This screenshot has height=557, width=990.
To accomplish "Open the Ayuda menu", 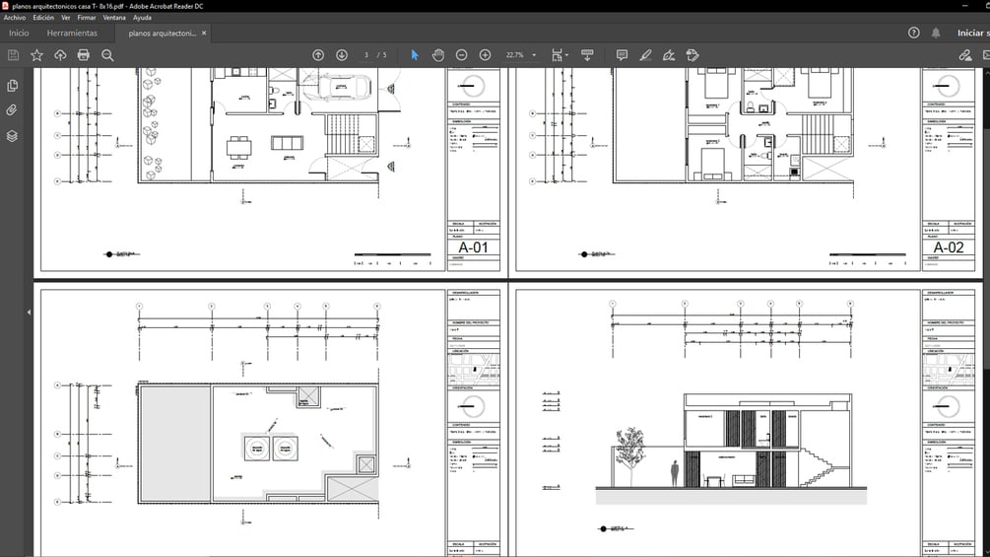I will [x=142, y=18].
